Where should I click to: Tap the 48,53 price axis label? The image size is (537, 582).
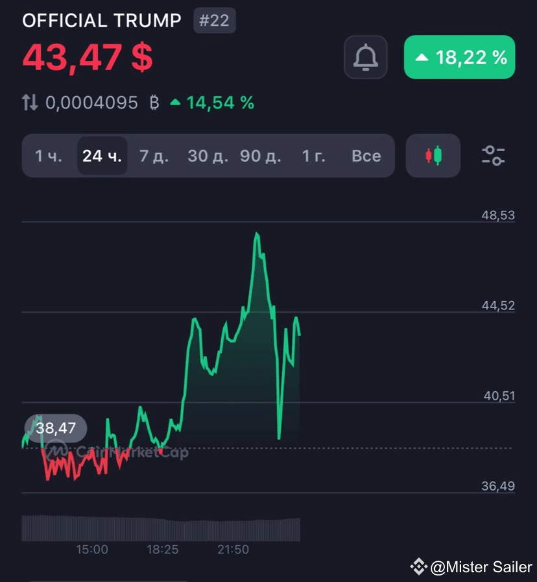498,215
